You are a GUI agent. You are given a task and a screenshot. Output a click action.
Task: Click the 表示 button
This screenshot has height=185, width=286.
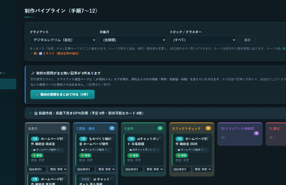pos(247,40)
